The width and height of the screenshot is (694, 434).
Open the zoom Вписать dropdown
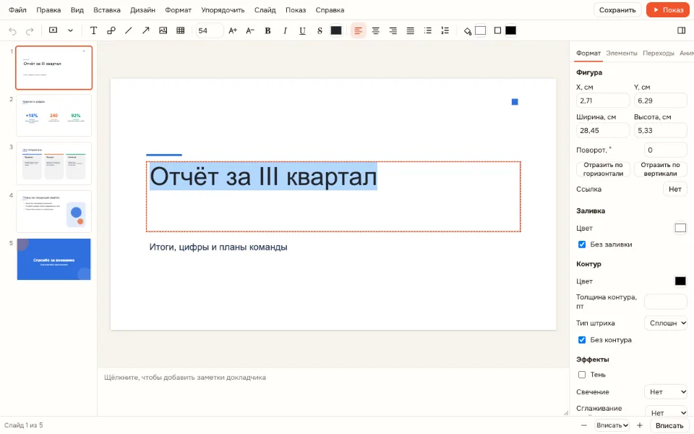click(612, 425)
